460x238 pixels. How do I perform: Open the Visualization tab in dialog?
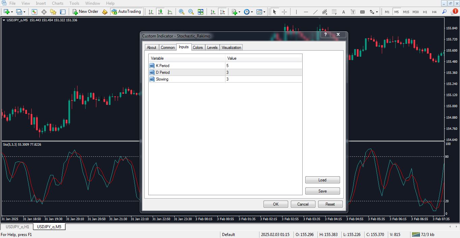coord(232,48)
